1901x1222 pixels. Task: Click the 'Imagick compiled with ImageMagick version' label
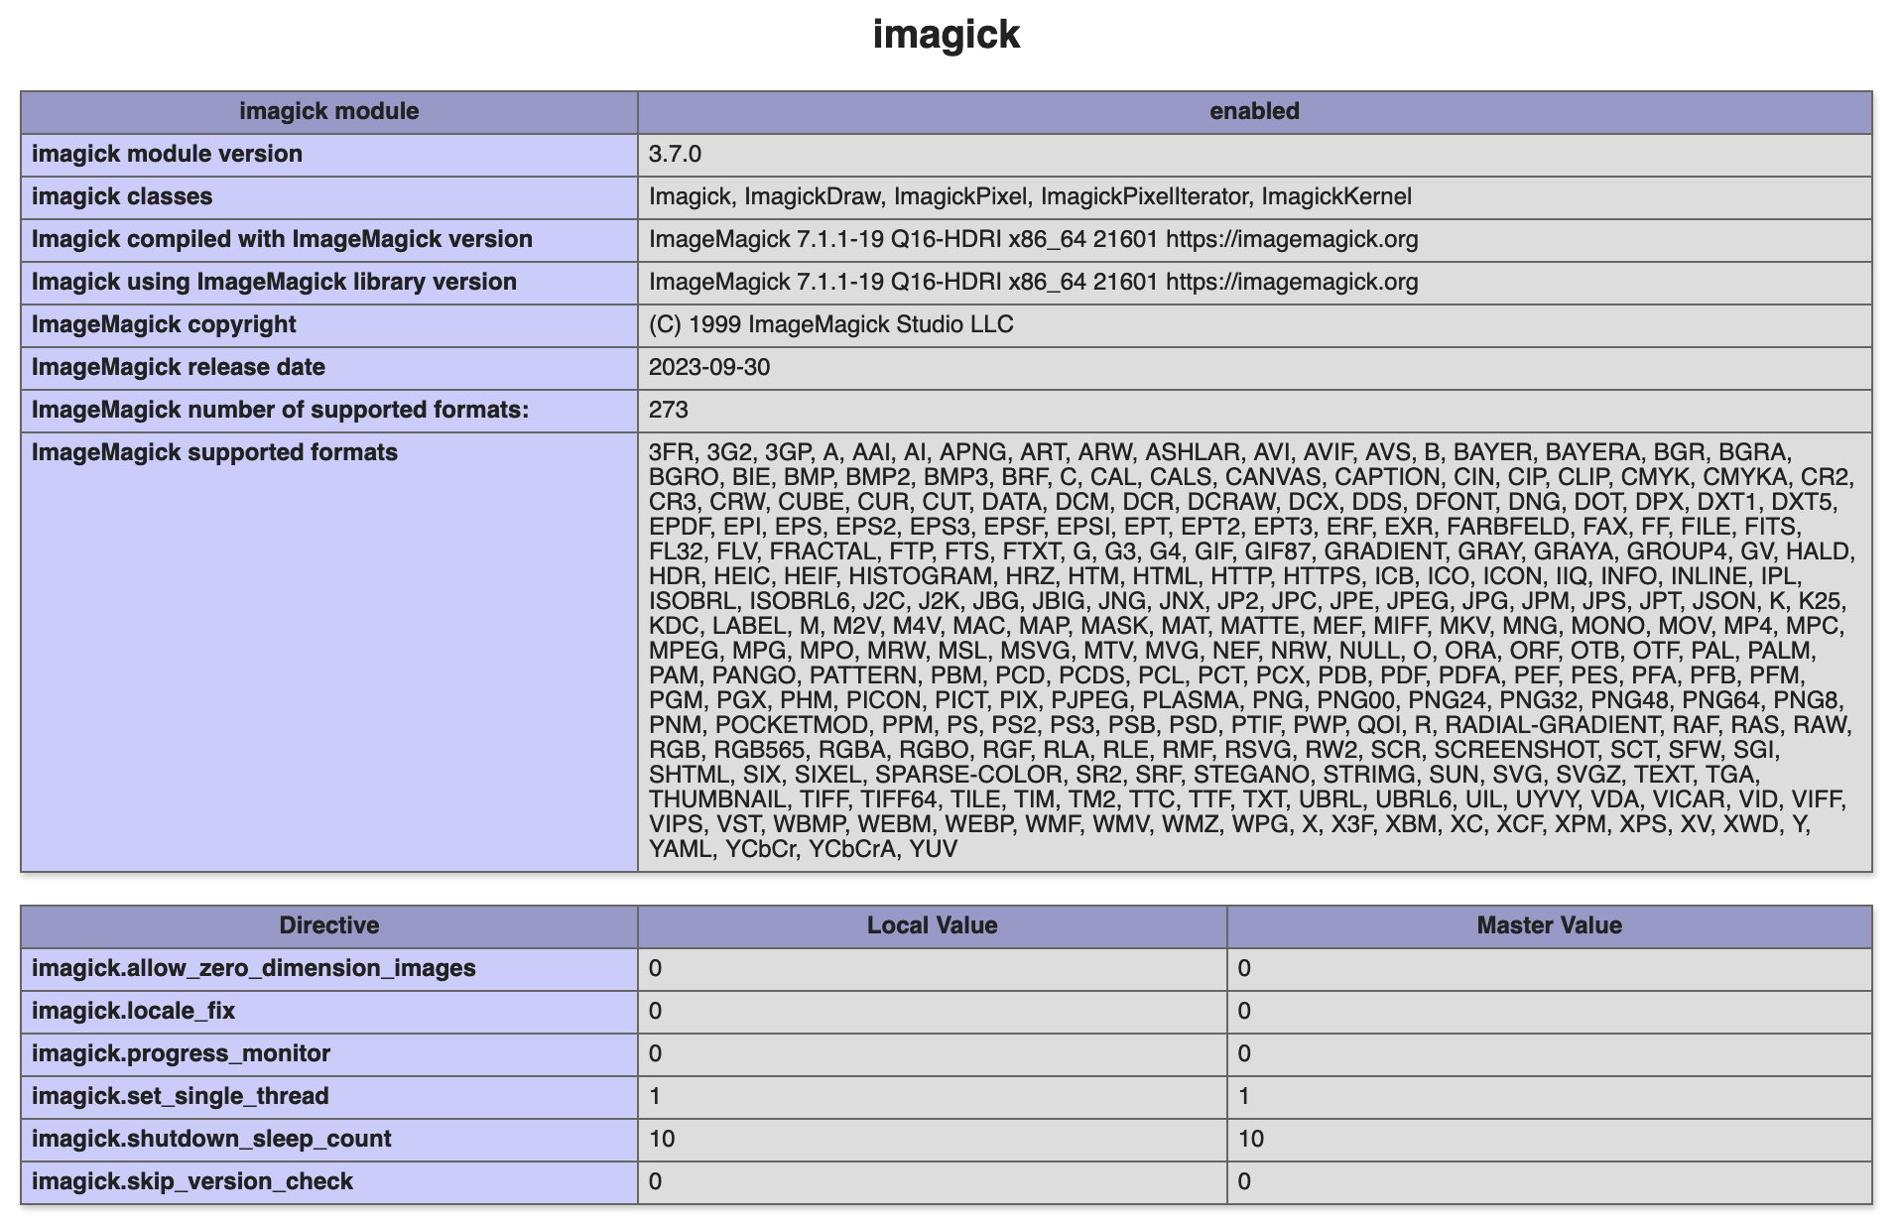(x=282, y=239)
